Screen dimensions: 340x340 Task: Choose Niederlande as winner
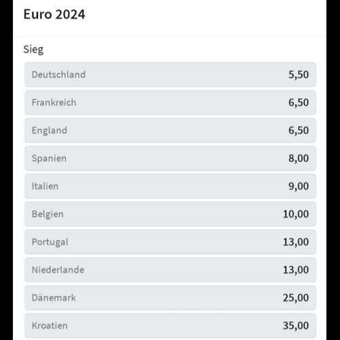pyautogui.click(x=170, y=270)
